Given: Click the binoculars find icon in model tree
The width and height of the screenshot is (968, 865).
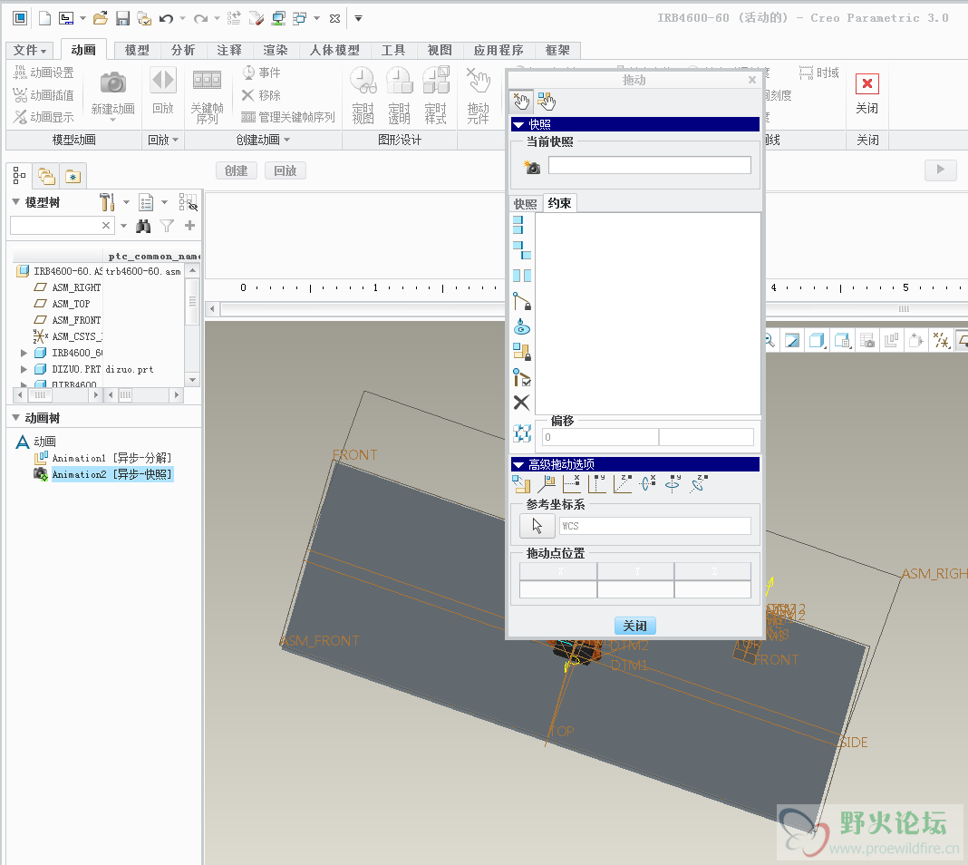Looking at the screenshot, I should coord(143,226).
